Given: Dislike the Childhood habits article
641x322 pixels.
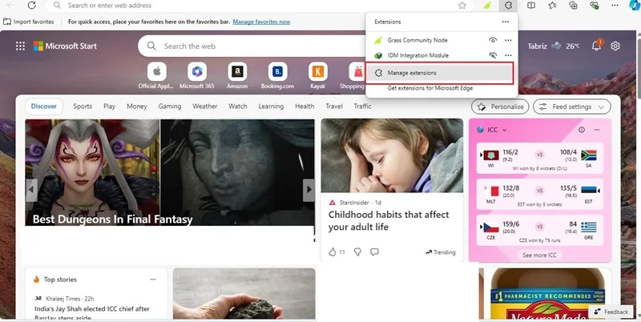Looking at the screenshot, I should pos(357,252).
